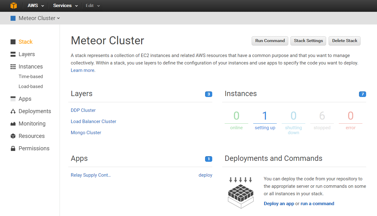This screenshot has height=216, width=377.
Task: Click the 6 stopped instances counter
Action: (322, 121)
